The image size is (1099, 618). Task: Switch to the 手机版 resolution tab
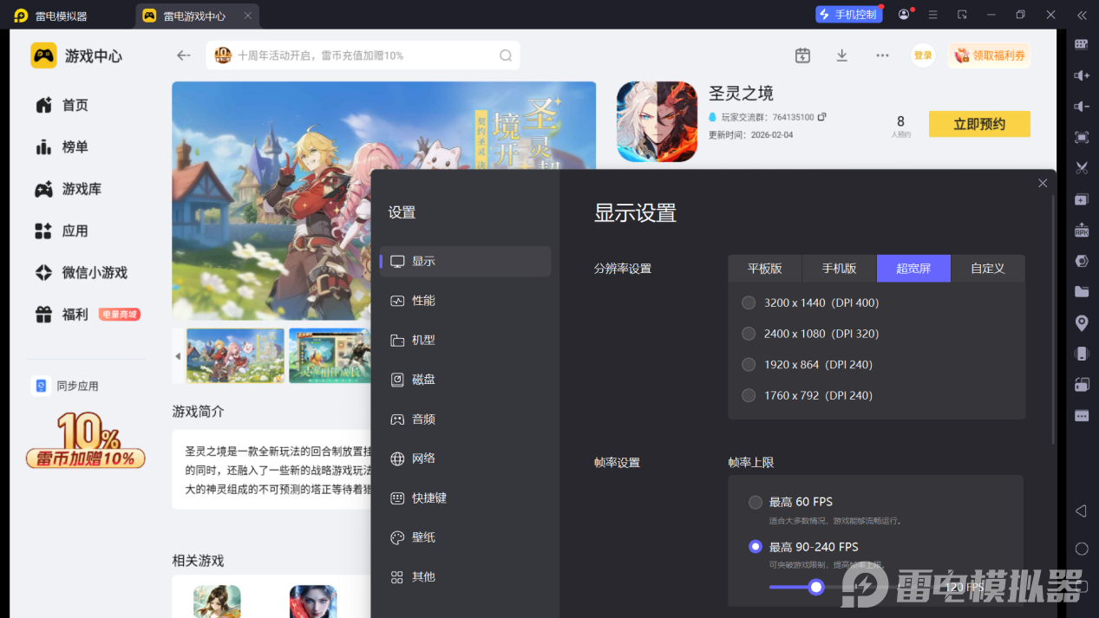tap(838, 268)
